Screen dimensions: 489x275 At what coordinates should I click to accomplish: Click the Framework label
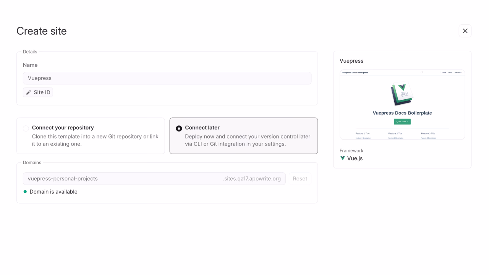(351, 150)
